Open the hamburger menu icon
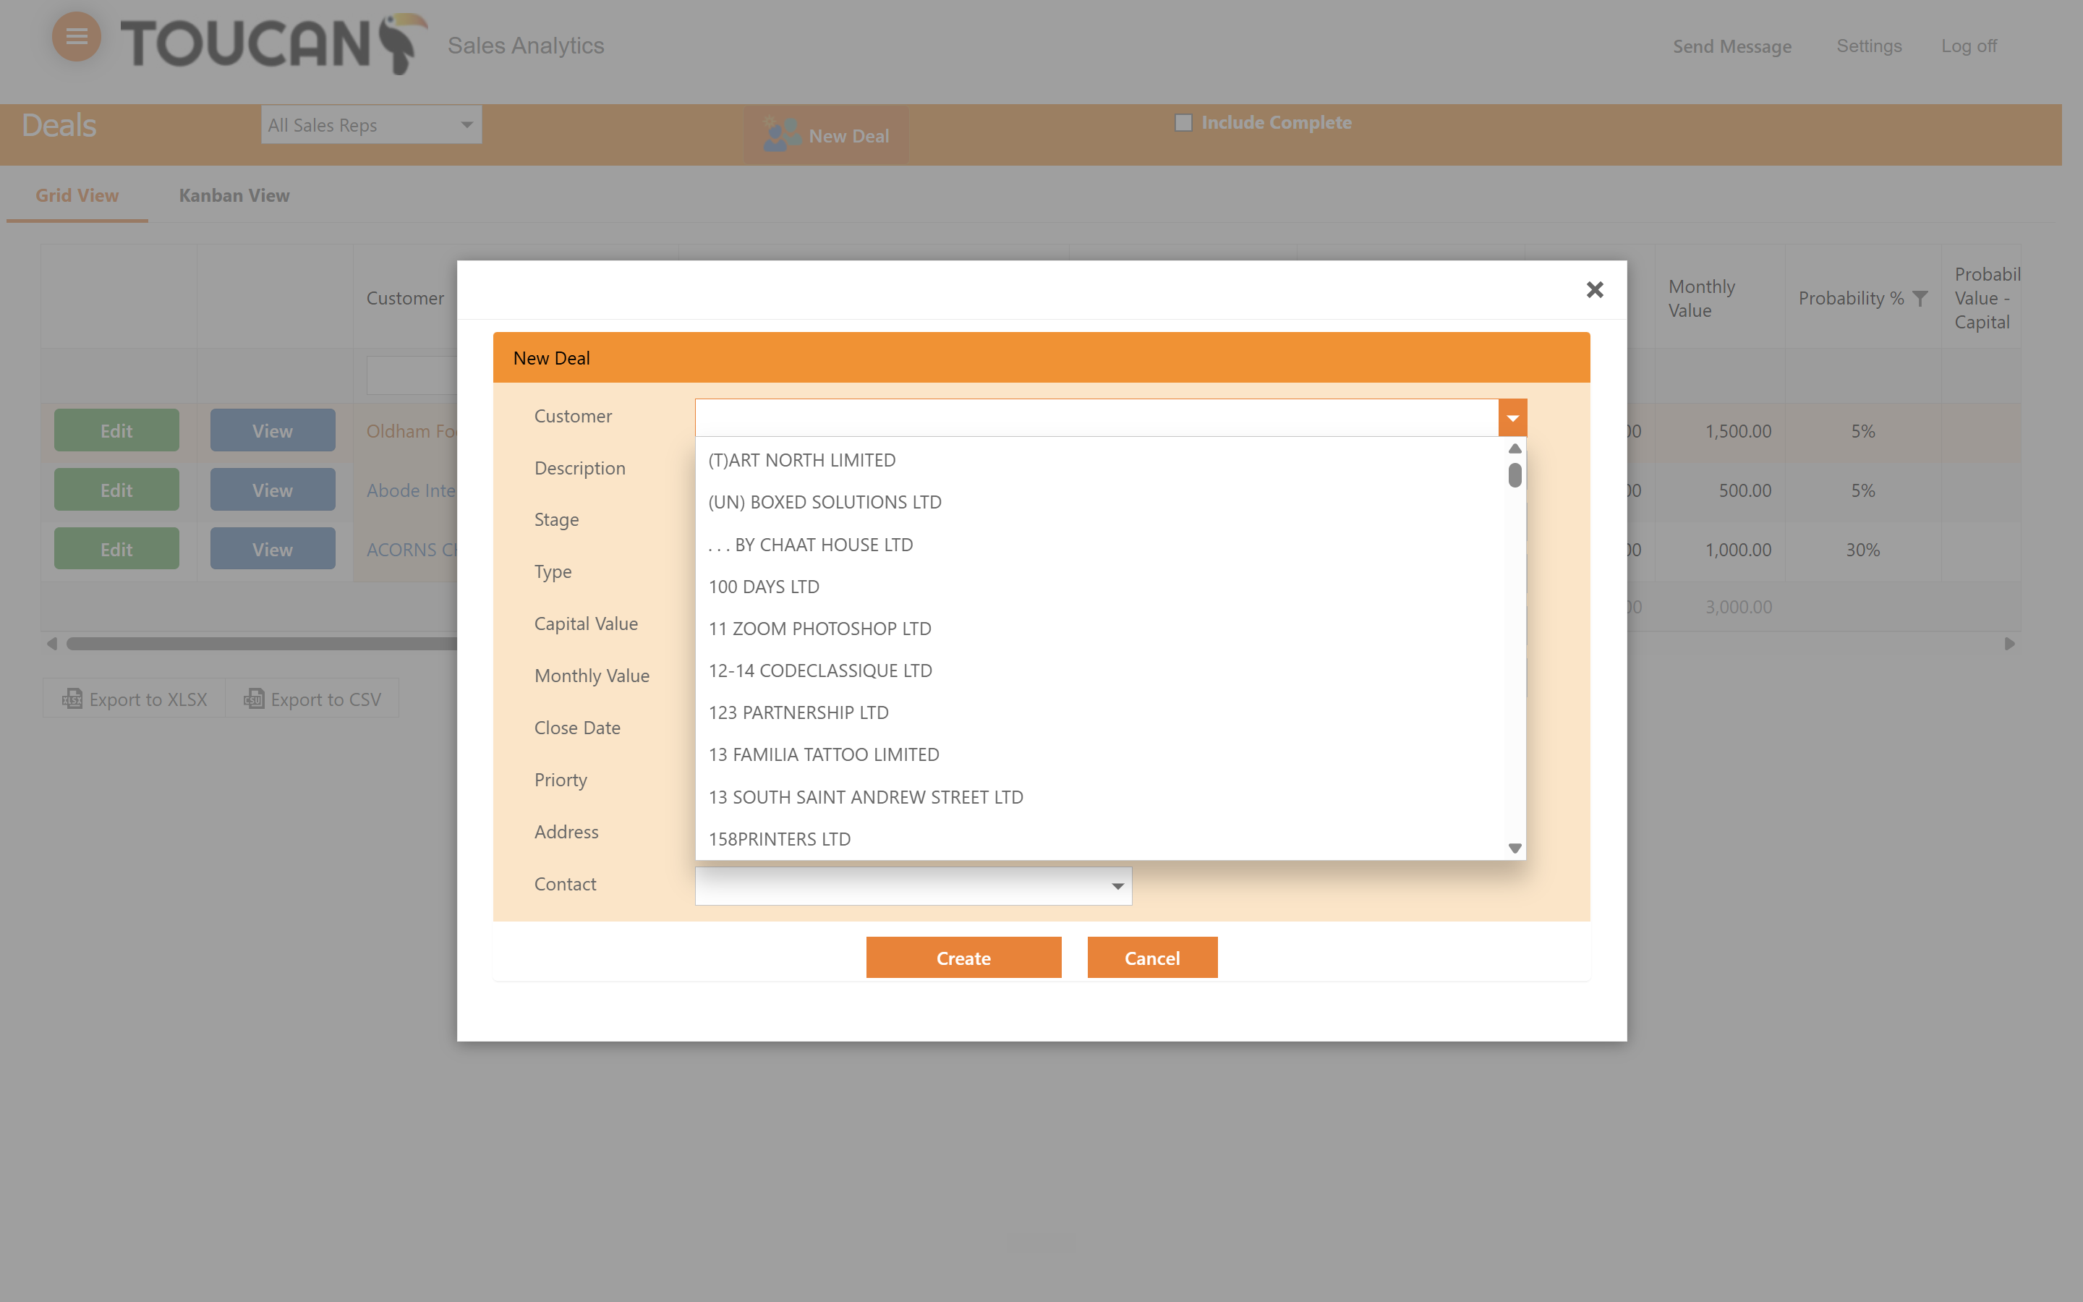Image resolution: width=2083 pixels, height=1302 pixels. point(77,36)
